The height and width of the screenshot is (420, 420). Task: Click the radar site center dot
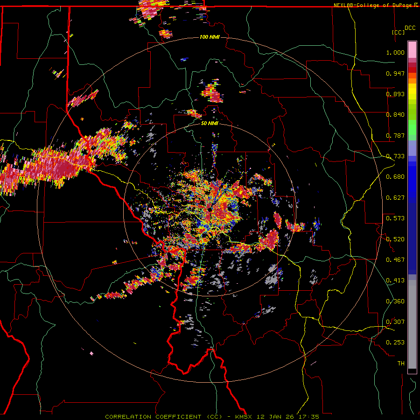point(210,210)
